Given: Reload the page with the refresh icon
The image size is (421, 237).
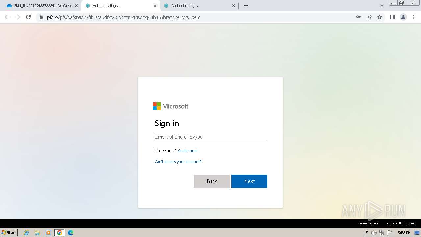Looking at the screenshot, I should [28, 17].
